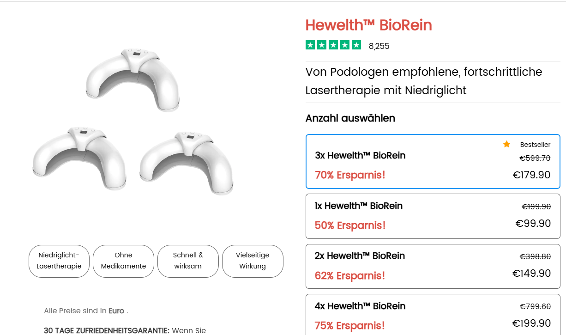
Task: Open the 8,255 reviews count
Action: tap(379, 46)
